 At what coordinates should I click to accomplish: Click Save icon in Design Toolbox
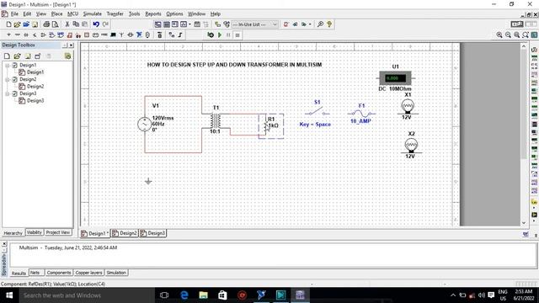(x=28, y=56)
